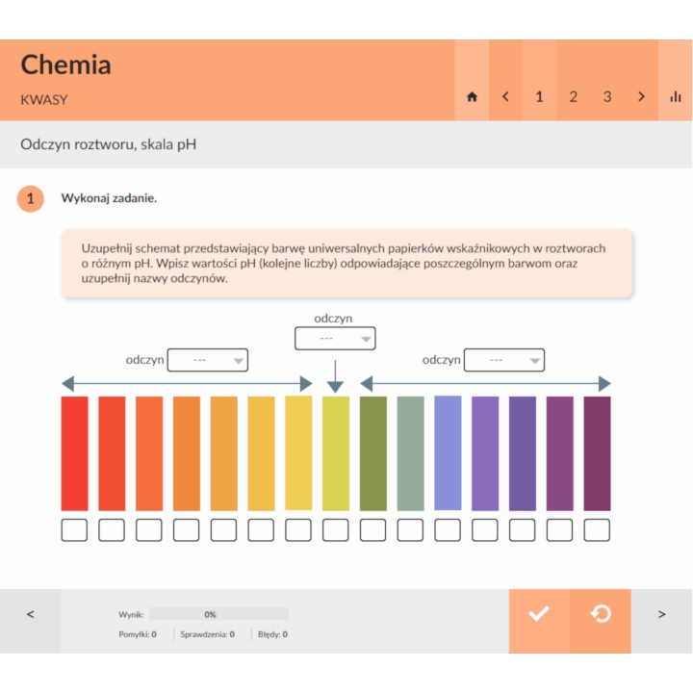Select the pH input under the yellow-green strip

[x=336, y=529]
